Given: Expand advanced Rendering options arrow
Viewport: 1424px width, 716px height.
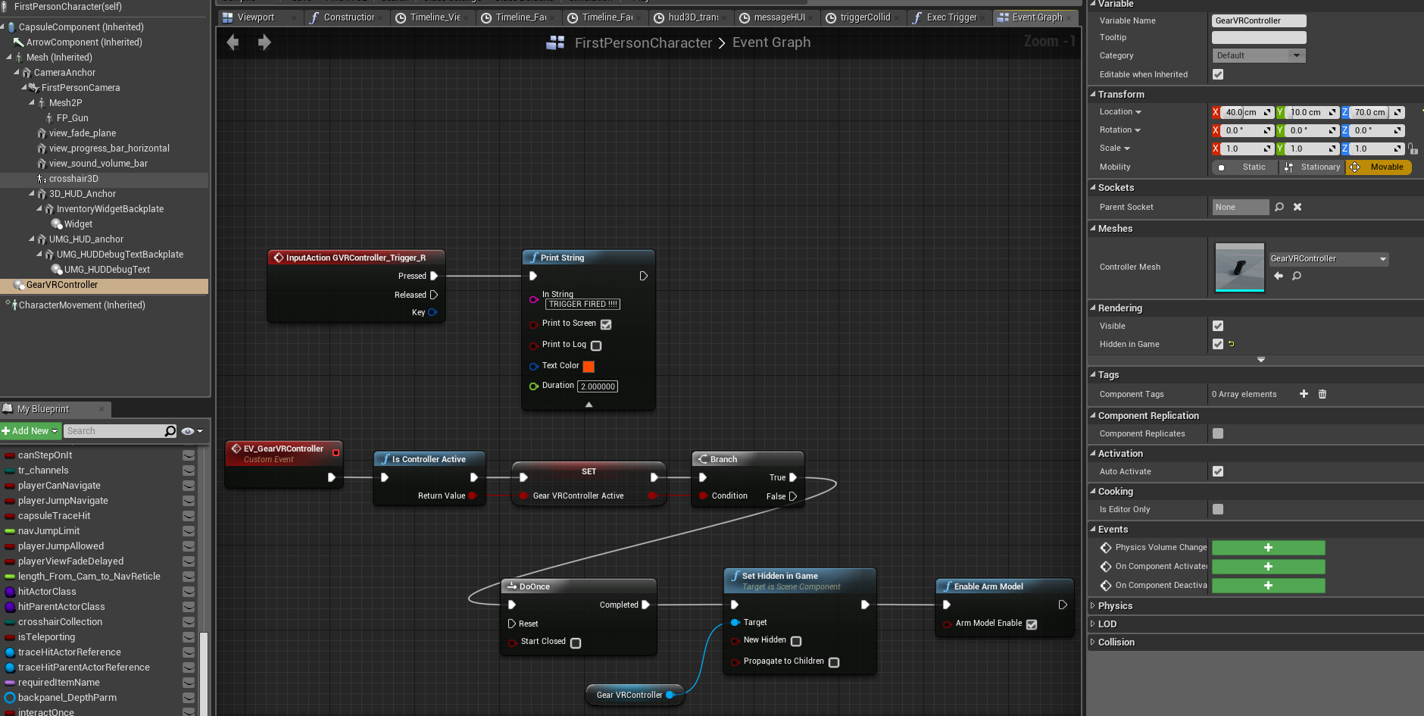Looking at the screenshot, I should click(x=1261, y=360).
